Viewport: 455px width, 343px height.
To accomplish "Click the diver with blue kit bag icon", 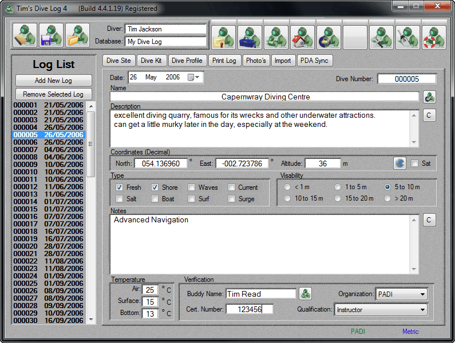I will 250,38.
